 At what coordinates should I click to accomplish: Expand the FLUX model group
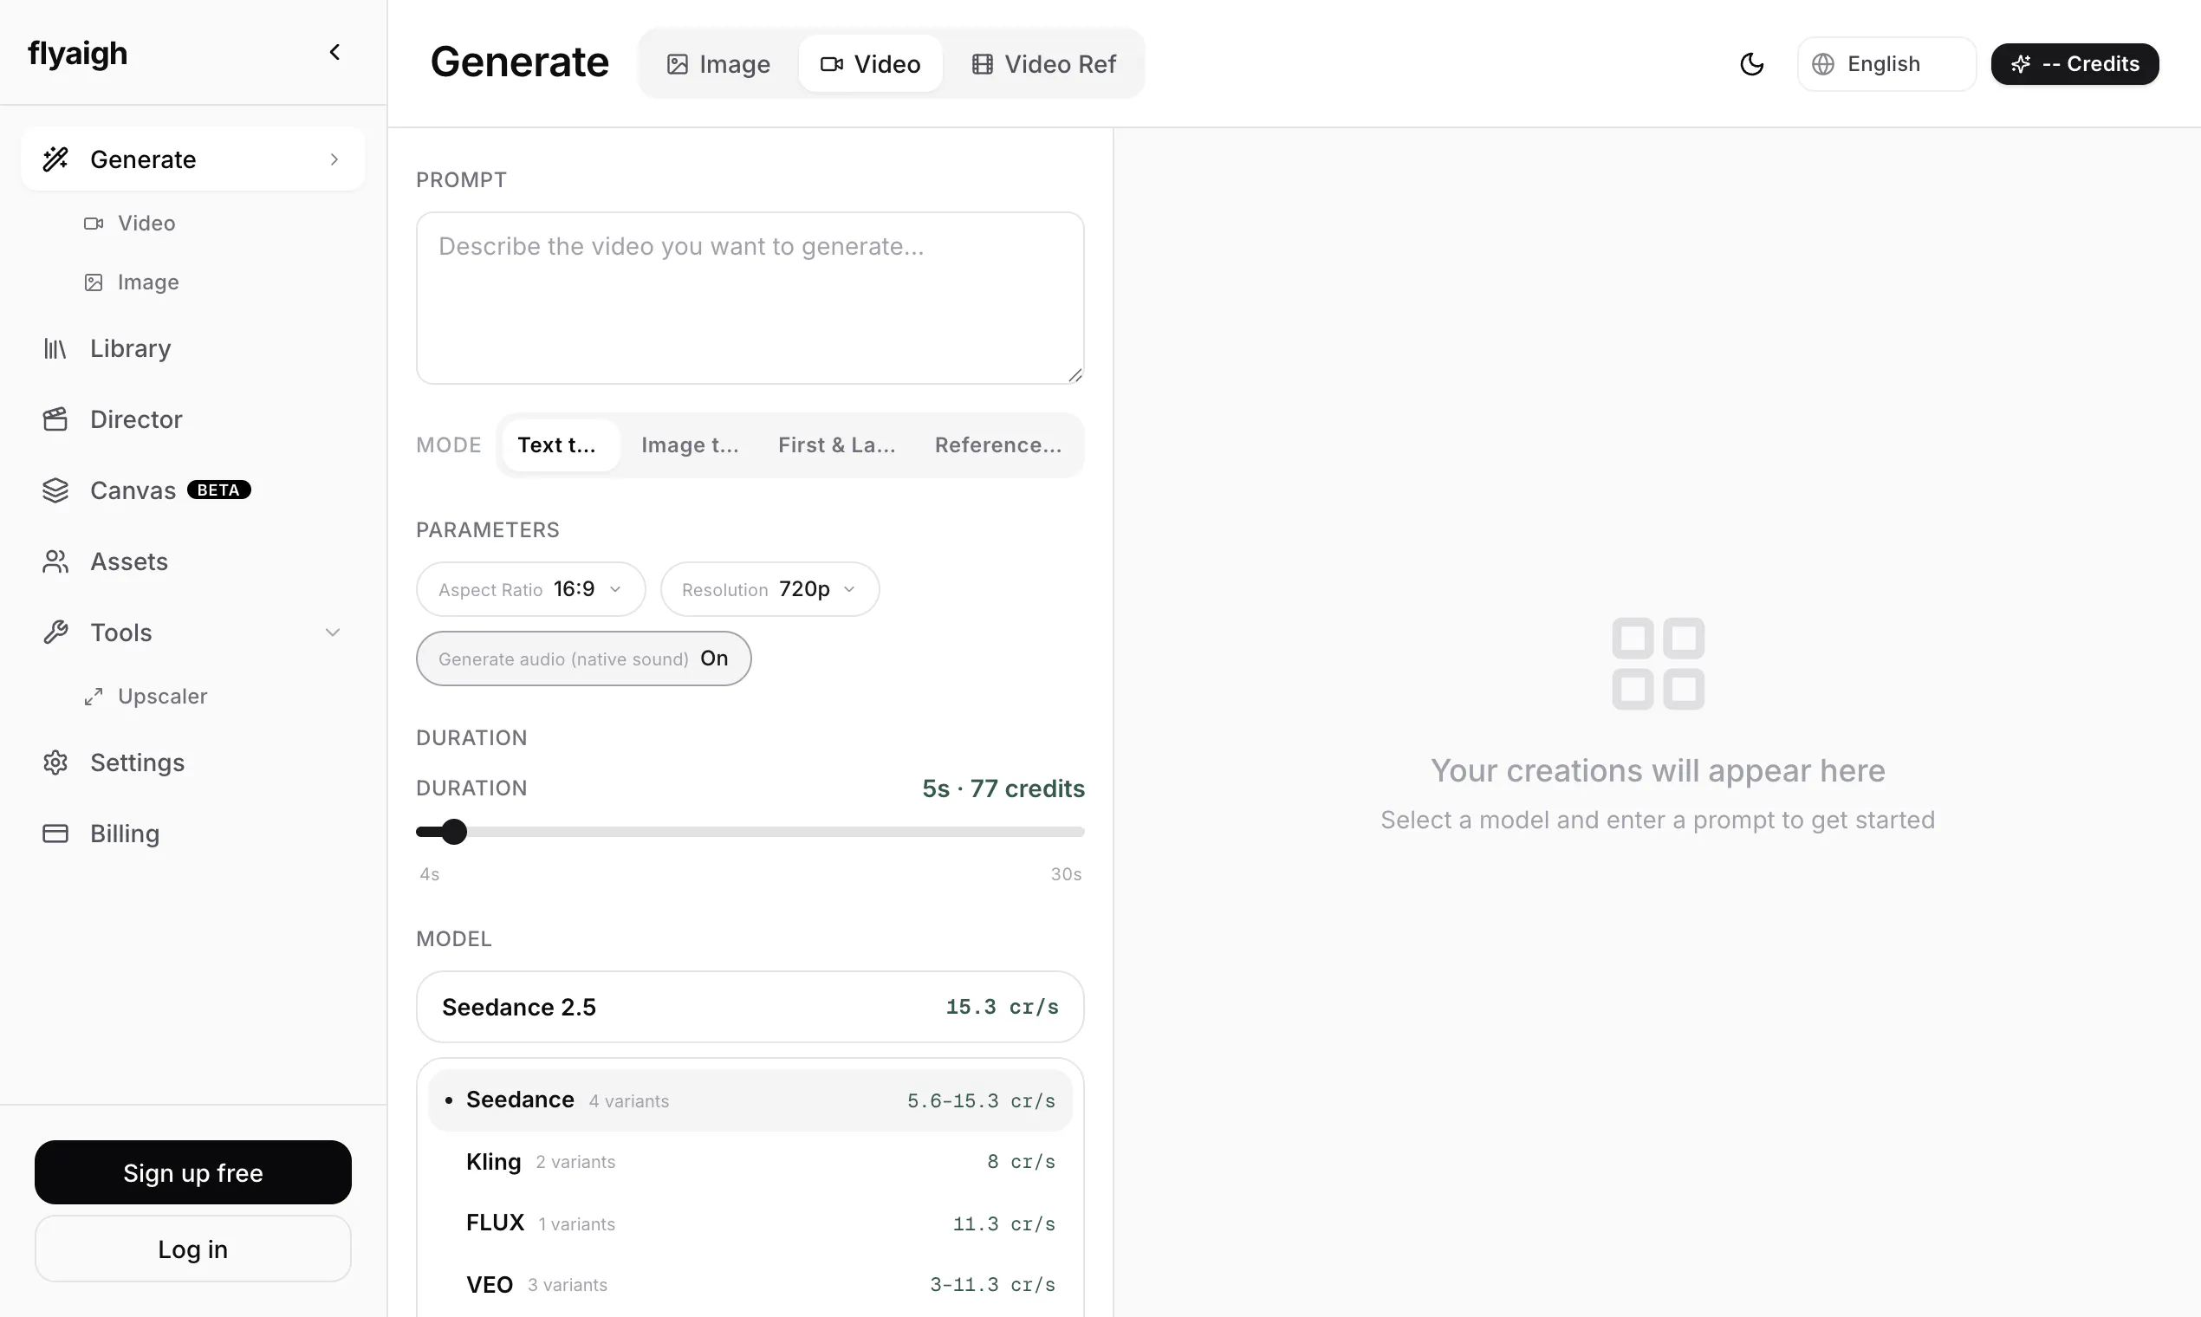coord(750,1223)
